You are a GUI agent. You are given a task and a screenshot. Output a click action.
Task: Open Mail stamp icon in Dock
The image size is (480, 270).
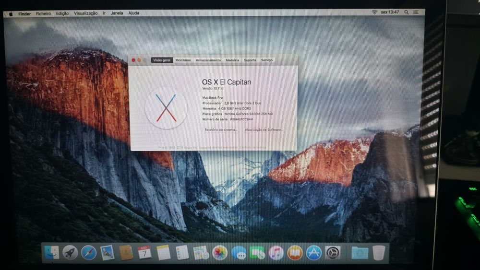coord(108,253)
